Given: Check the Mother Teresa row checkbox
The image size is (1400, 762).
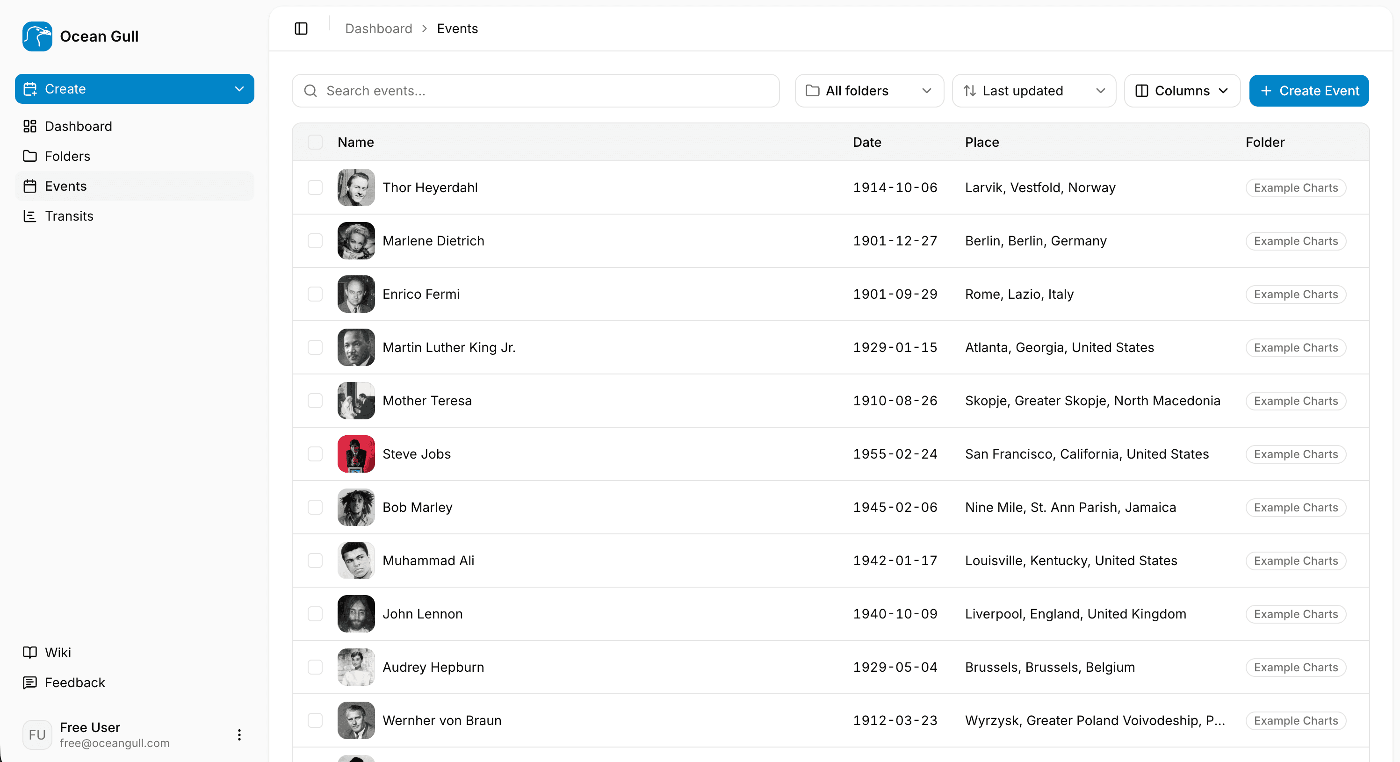Looking at the screenshot, I should (315, 401).
